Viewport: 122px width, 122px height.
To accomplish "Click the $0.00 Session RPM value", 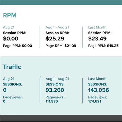I will [x=11, y=39].
